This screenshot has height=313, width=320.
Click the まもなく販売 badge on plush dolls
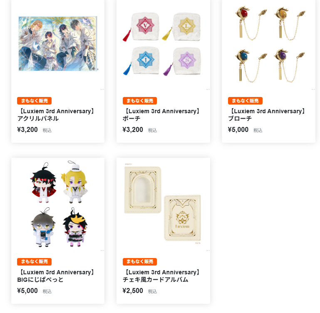[x=34, y=261]
